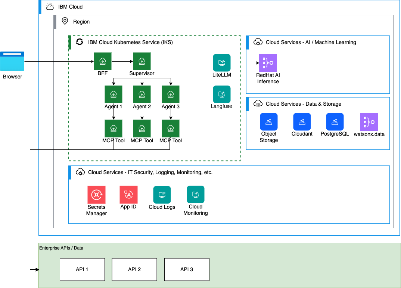
Task: Select the MCP Tool icon under Agent 1
Action: point(114,128)
